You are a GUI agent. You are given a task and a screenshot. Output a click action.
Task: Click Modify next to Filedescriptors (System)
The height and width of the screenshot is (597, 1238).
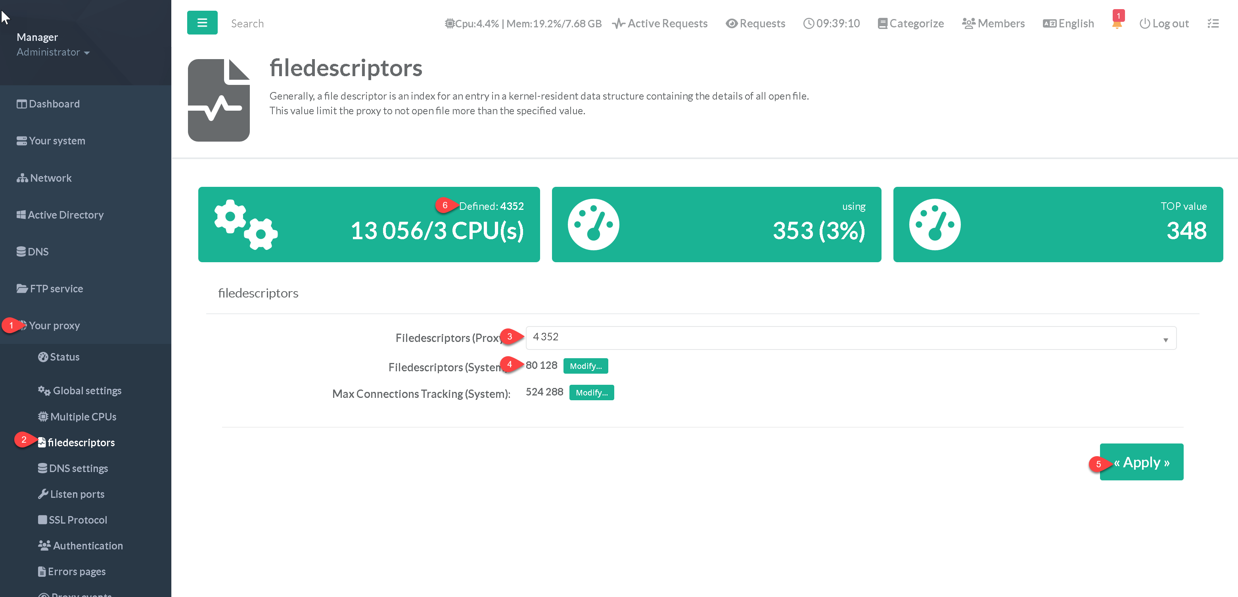[585, 366]
